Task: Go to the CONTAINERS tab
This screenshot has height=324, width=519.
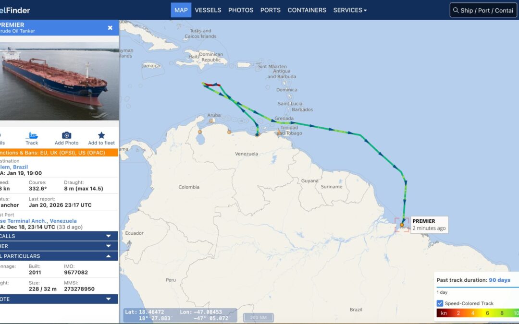Action: 307,10
